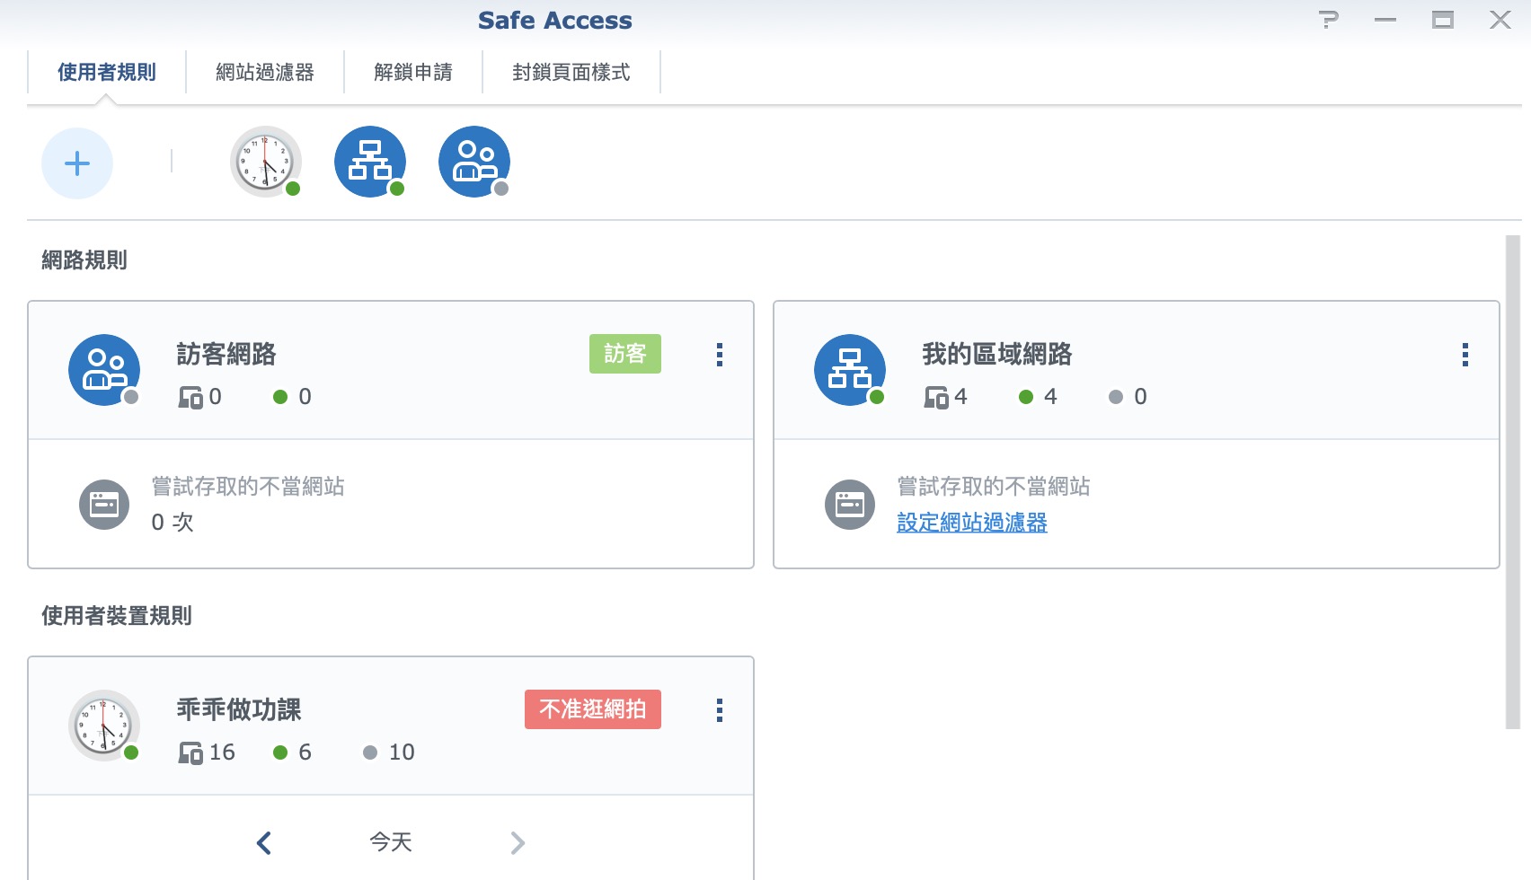The height and width of the screenshot is (880, 1531).
Task: Open the 乖乖做功課 three-dot menu
Action: [x=720, y=710]
